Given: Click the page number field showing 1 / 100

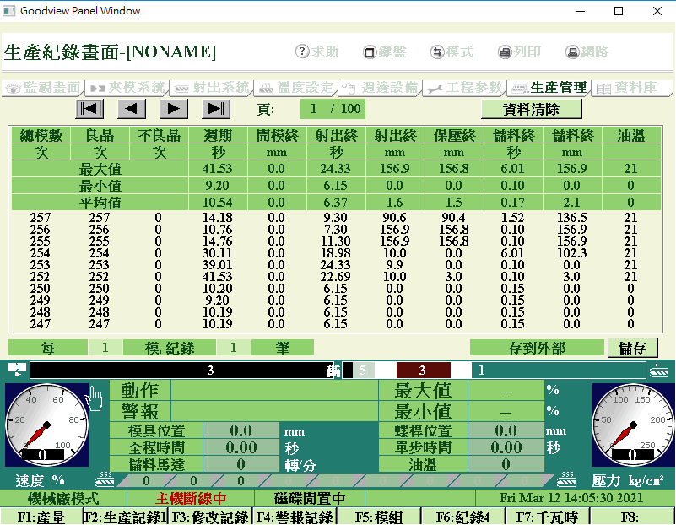Looking at the screenshot, I should (x=333, y=109).
